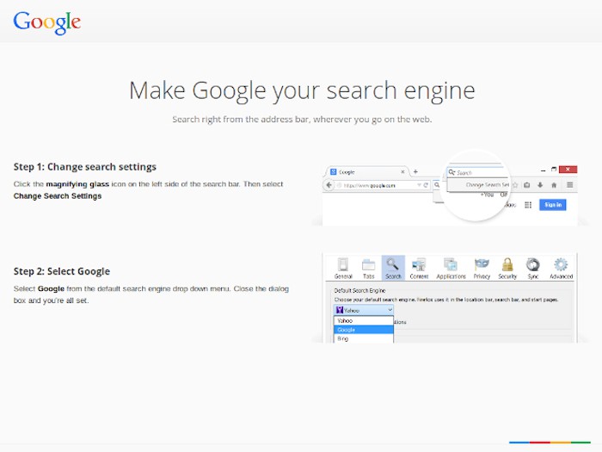Click the Privacy mask icon
This screenshot has width=602, height=452.
click(482, 264)
